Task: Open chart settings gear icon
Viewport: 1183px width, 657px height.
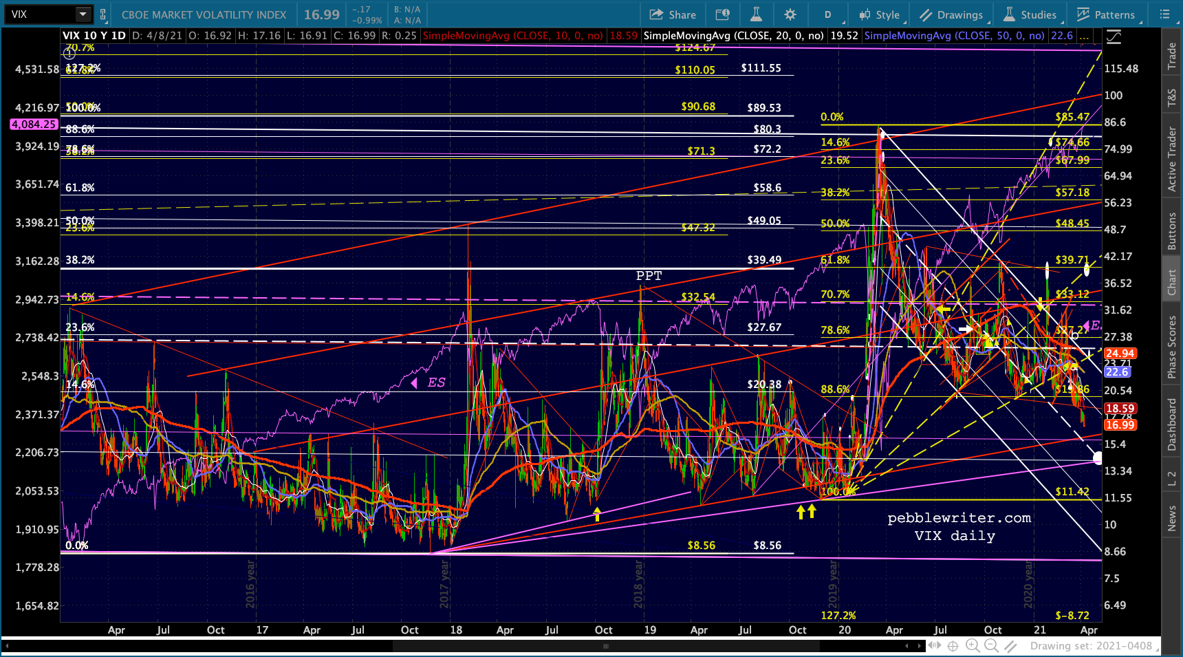Action: pyautogui.click(x=790, y=14)
